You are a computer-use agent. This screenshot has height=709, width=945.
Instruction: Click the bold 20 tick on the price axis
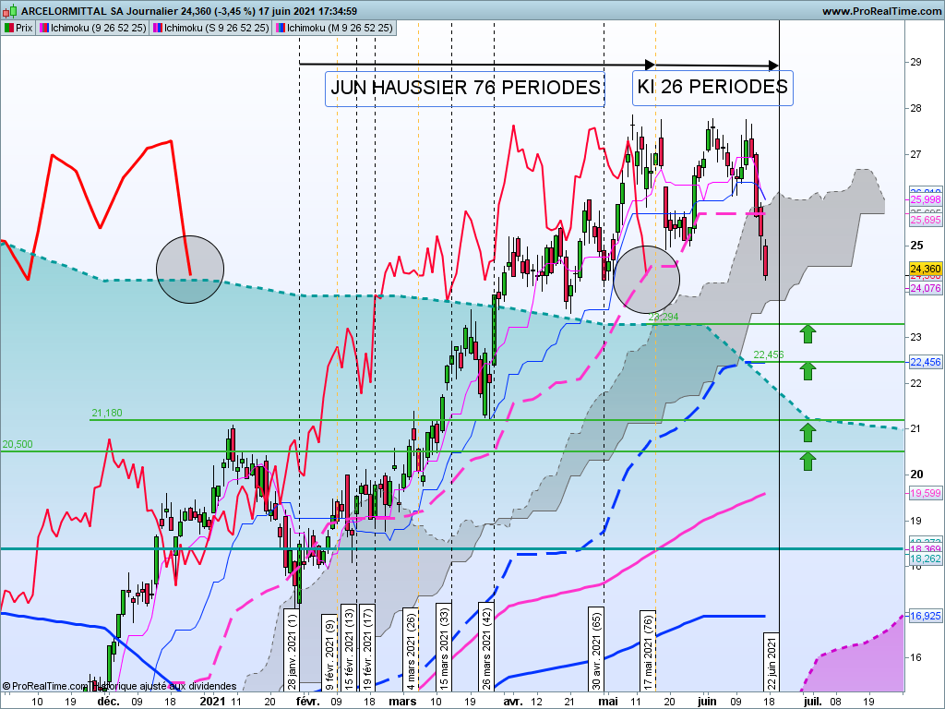pos(916,475)
